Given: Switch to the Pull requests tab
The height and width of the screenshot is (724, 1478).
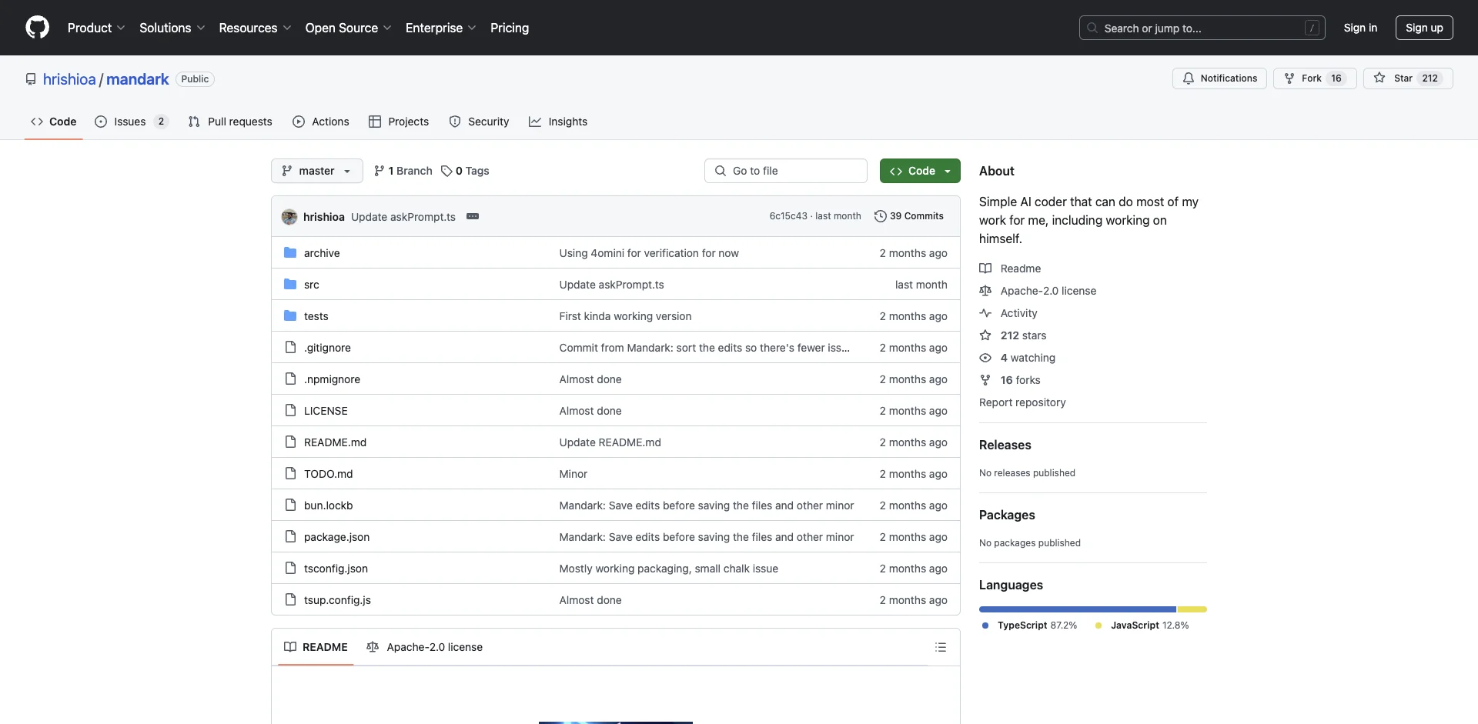Looking at the screenshot, I should pos(230,122).
